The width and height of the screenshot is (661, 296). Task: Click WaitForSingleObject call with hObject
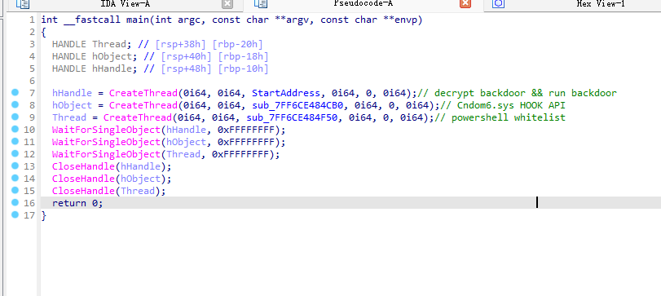[x=107, y=142]
